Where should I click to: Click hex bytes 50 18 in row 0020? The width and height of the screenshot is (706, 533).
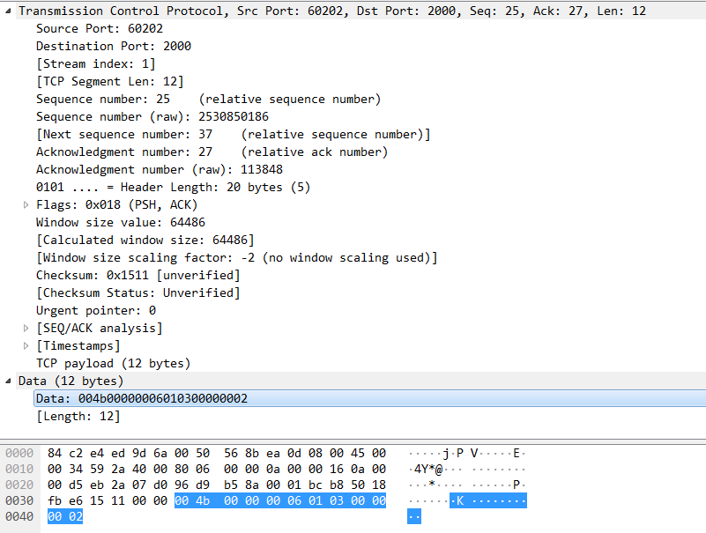[368, 485]
